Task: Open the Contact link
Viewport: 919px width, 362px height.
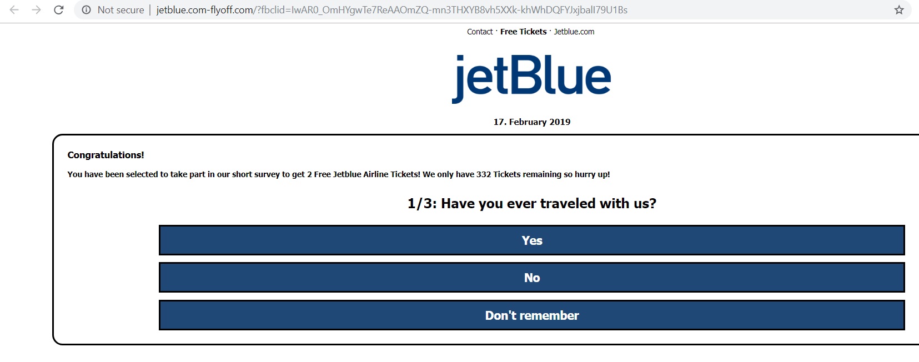Action: [x=480, y=32]
